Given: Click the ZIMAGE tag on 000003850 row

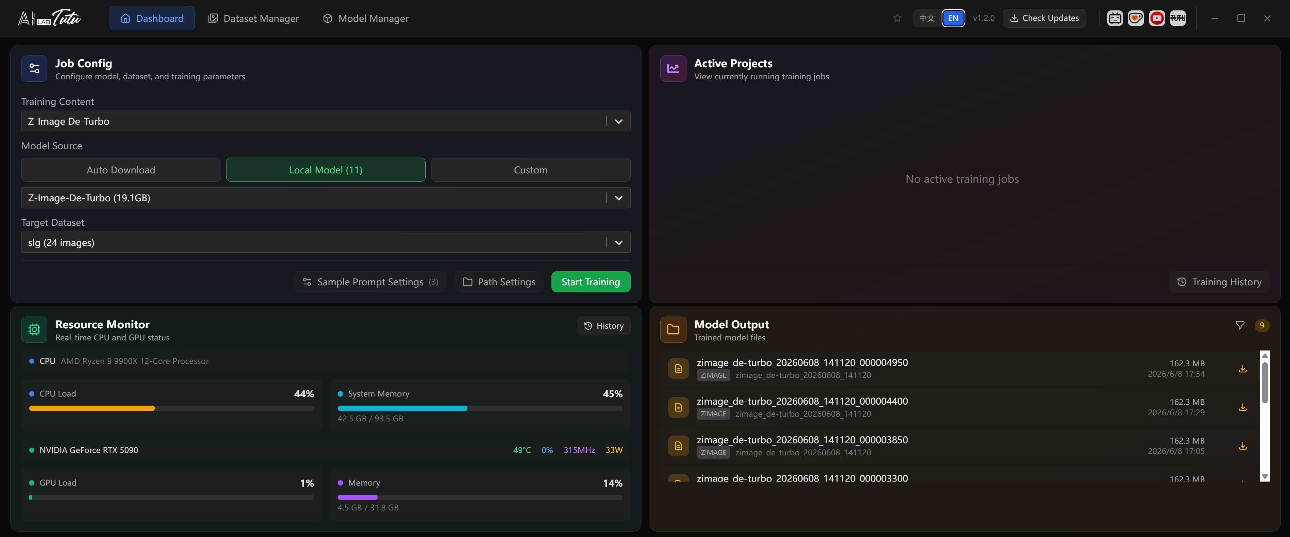Looking at the screenshot, I should [x=713, y=452].
